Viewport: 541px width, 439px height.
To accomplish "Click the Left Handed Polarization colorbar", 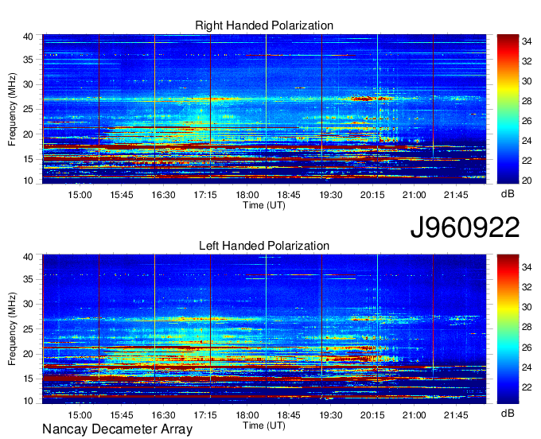I will tap(508, 329).
